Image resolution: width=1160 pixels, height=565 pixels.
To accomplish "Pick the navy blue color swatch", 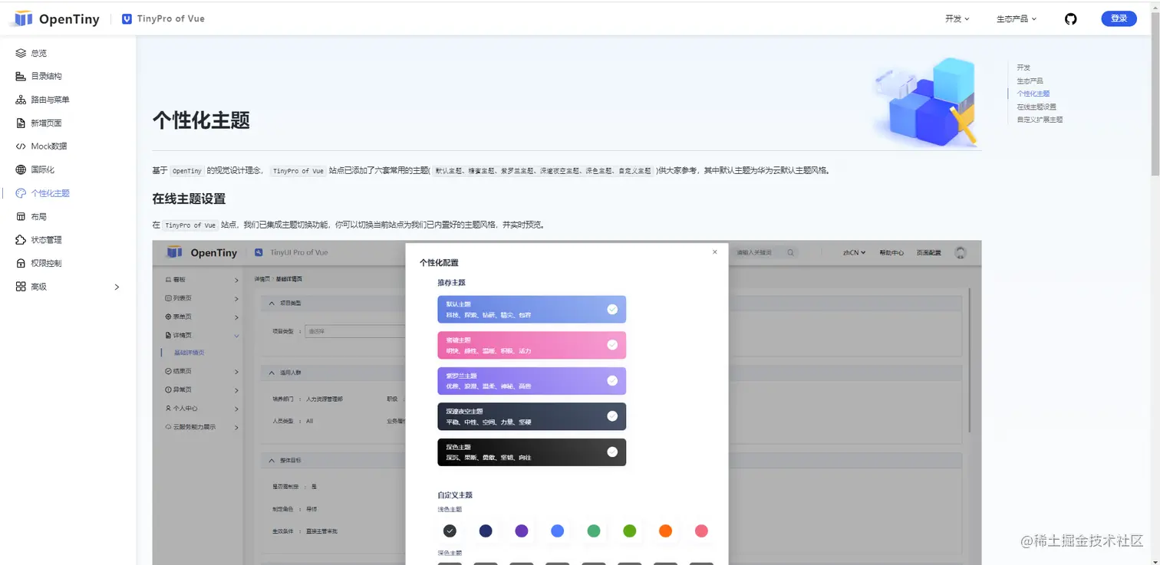I will pyautogui.click(x=486, y=531).
